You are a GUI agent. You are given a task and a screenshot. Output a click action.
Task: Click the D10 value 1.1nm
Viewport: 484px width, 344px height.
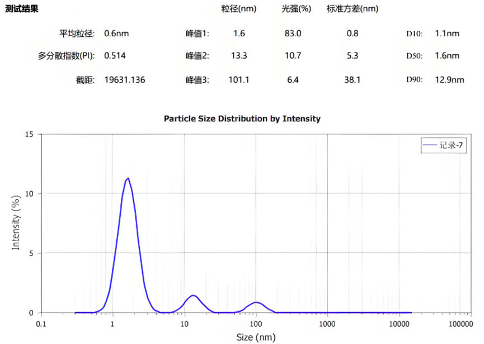pos(447,34)
